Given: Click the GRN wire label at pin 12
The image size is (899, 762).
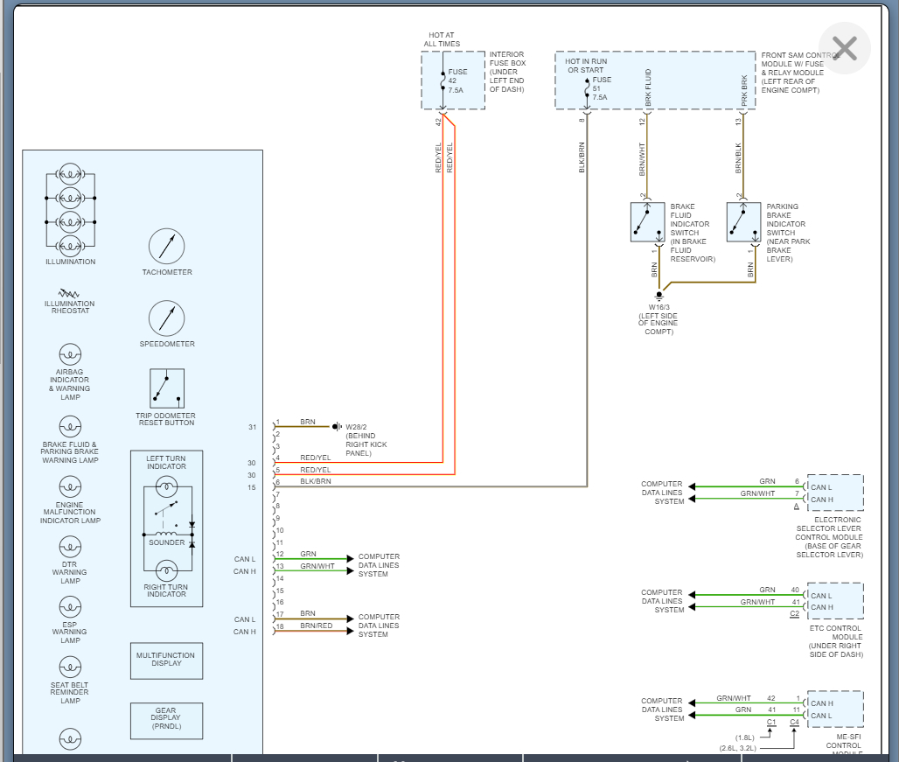Looking at the screenshot, I should pos(308,554).
